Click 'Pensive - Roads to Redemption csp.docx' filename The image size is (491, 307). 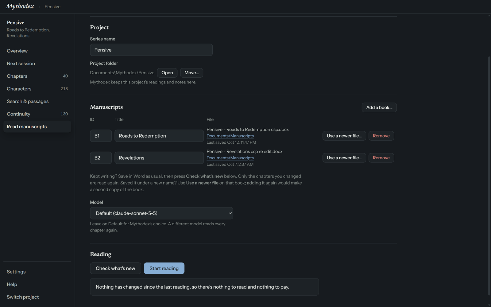tap(248, 130)
